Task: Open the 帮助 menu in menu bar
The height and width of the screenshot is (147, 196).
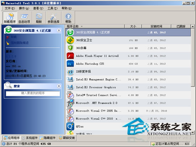Action: 67,8
